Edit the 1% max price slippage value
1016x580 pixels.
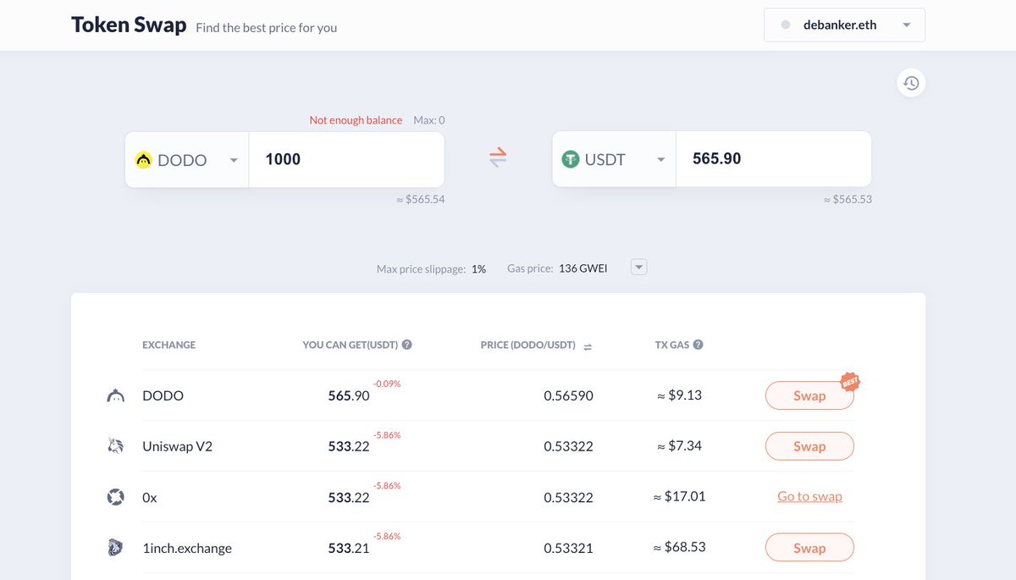pyautogui.click(x=479, y=268)
